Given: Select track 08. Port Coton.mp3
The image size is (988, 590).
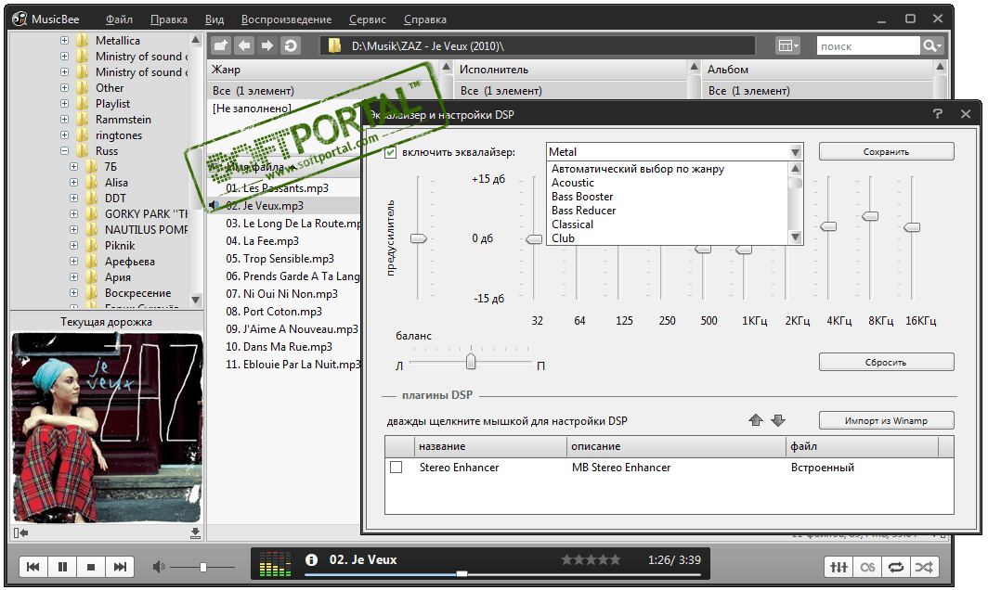Looking at the screenshot, I should pyautogui.click(x=274, y=312).
